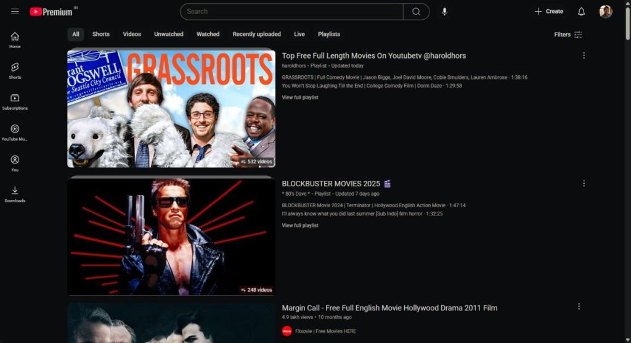Open more options for Top Free Full Length Movies playlist

tap(584, 56)
